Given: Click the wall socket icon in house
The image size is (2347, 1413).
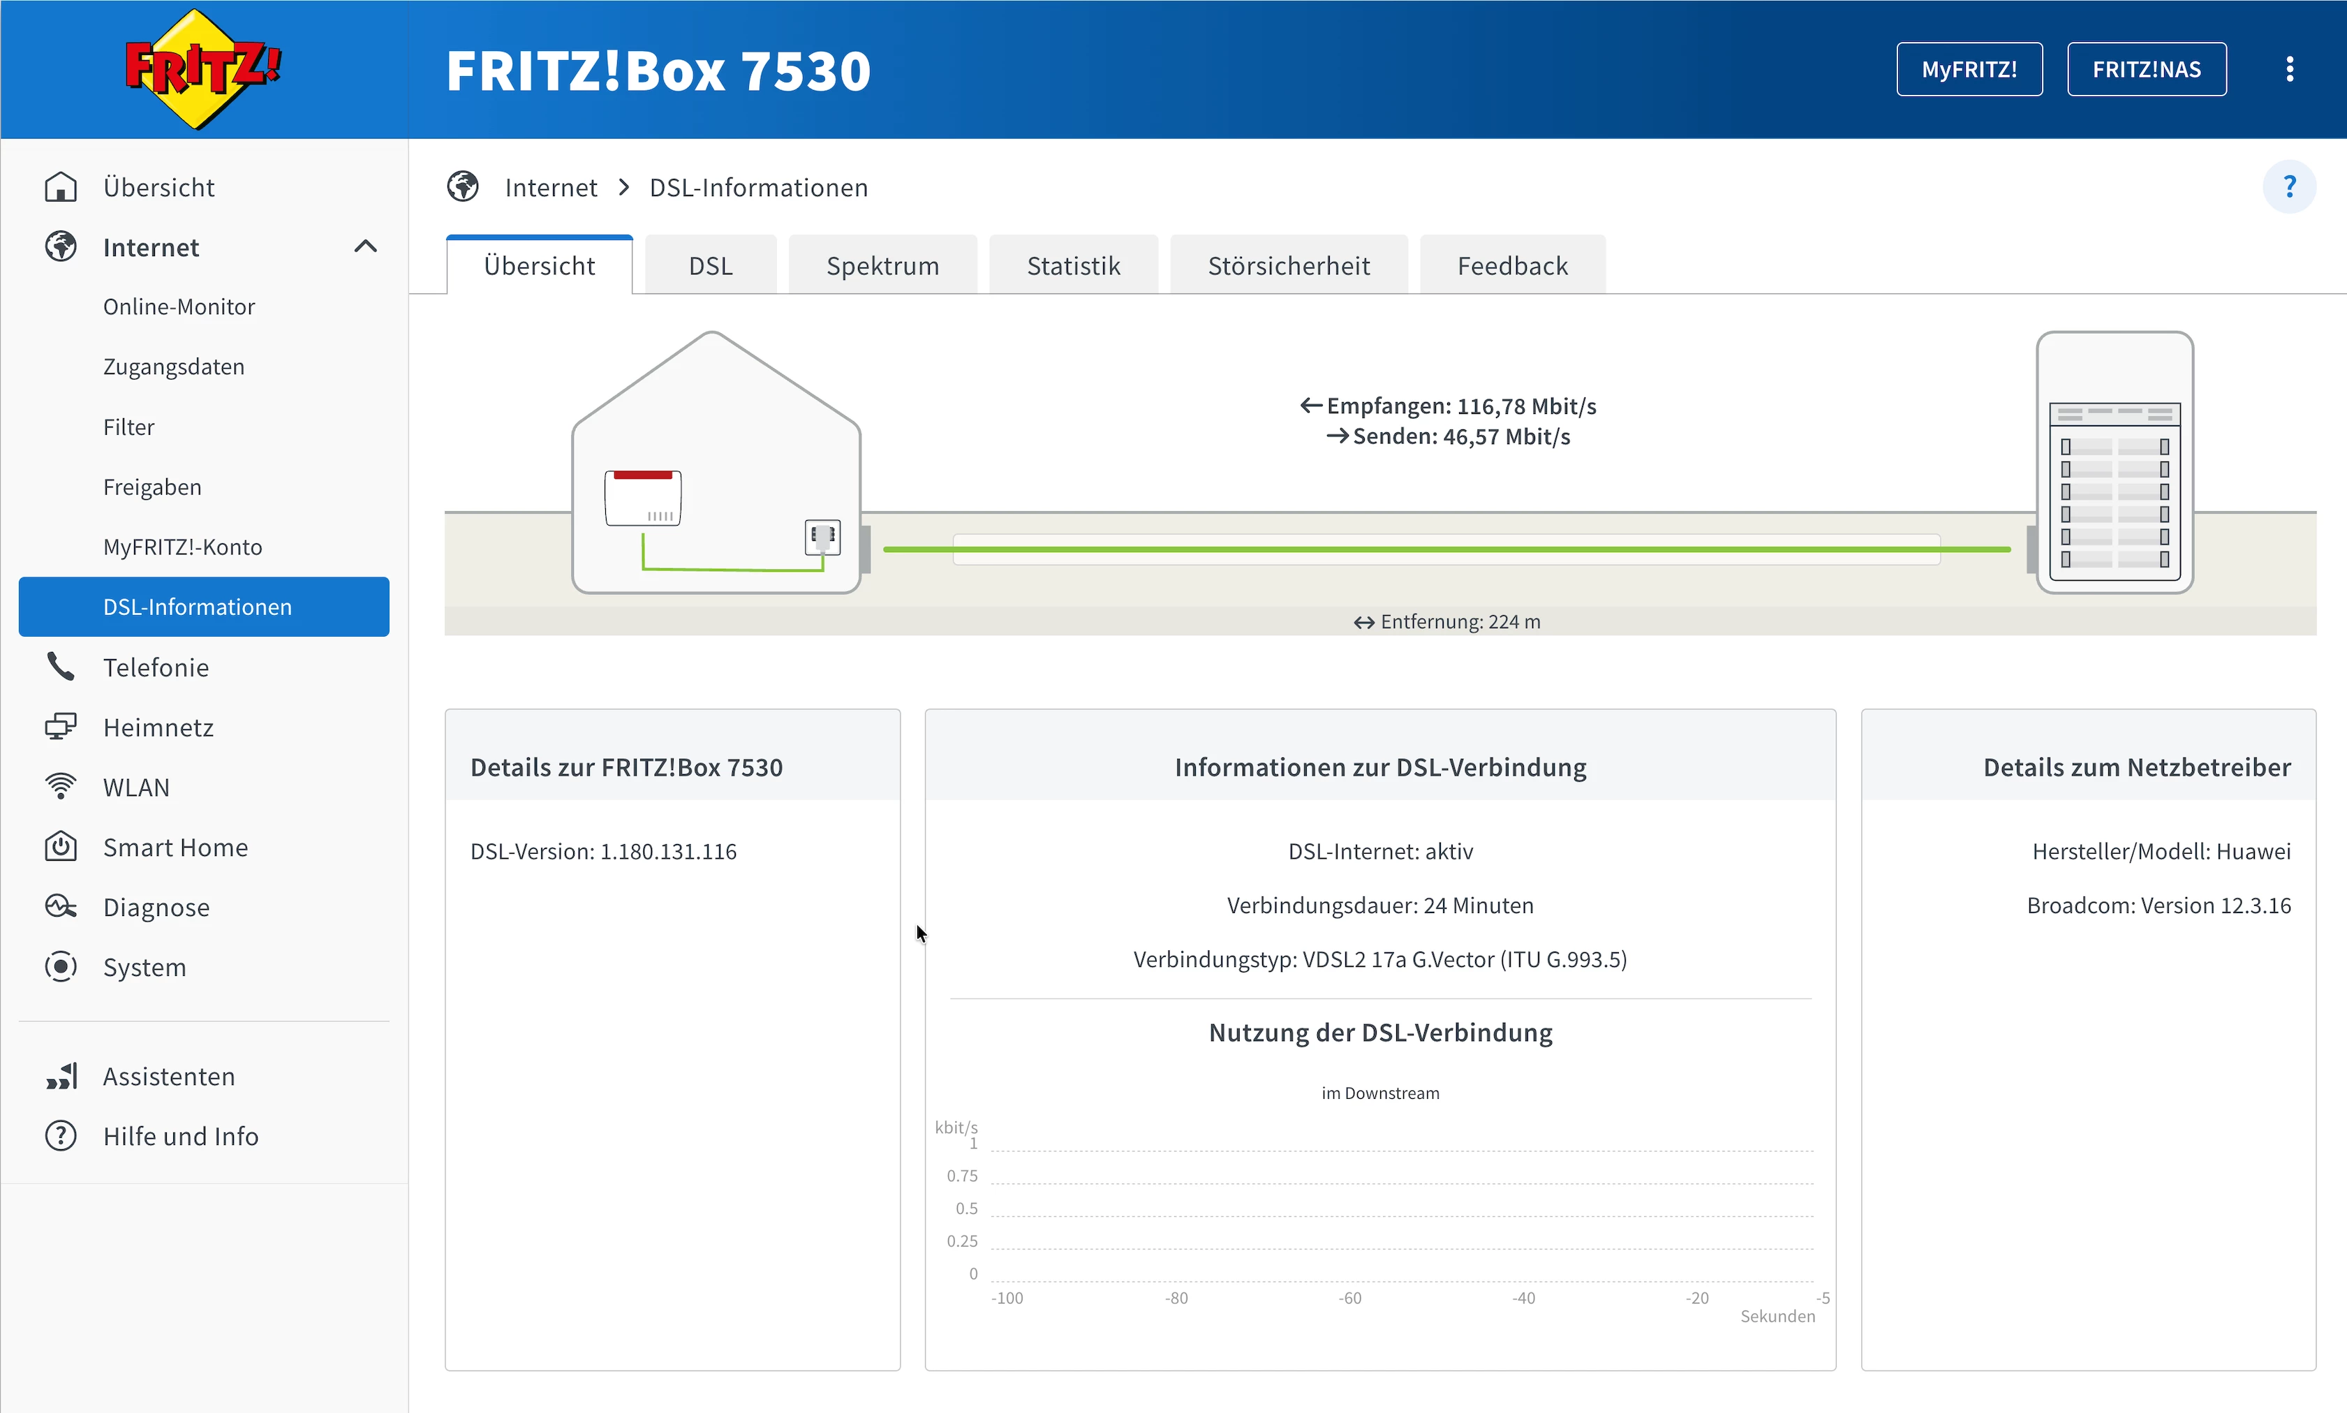Looking at the screenshot, I should (822, 537).
